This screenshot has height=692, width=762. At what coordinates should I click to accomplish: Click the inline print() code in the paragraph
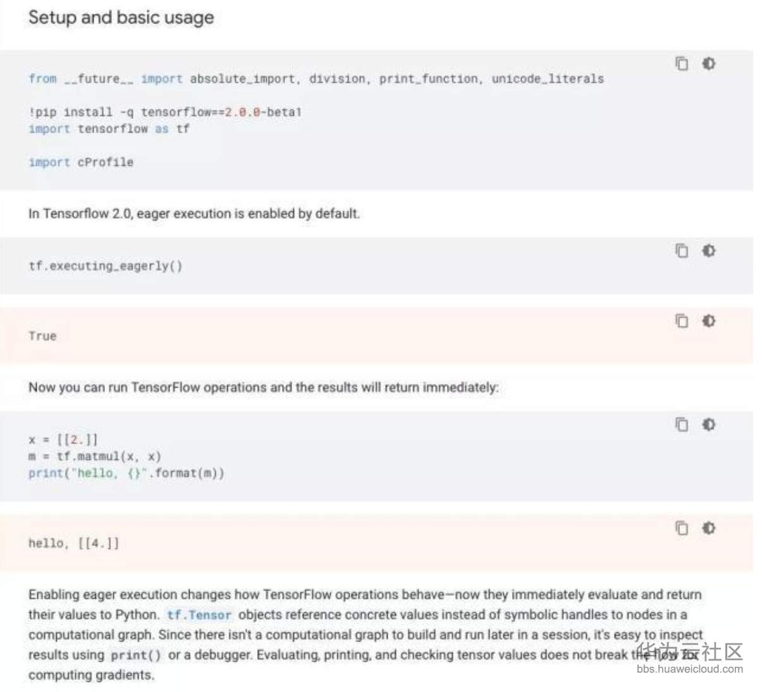tap(136, 655)
